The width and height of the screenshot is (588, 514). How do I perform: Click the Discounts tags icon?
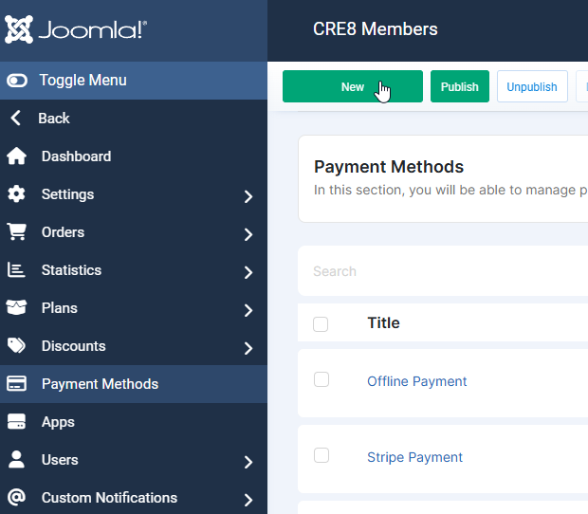tap(16, 345)
